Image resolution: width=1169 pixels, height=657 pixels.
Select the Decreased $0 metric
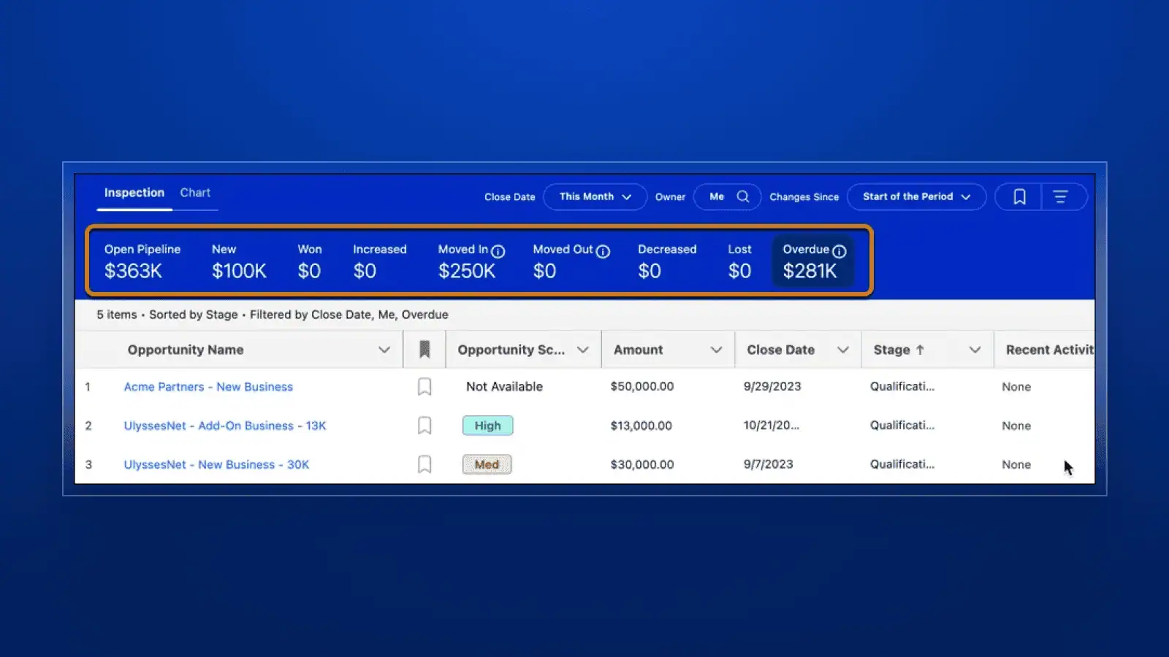point(667,261)
